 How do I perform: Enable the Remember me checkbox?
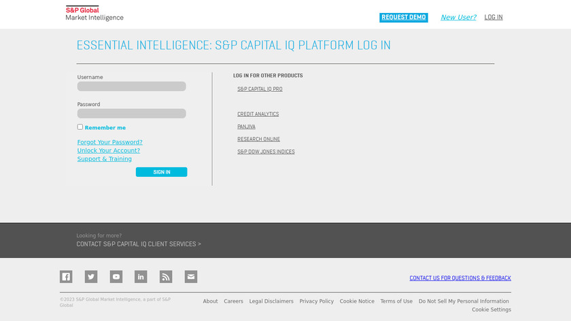(x=80, y=126)
